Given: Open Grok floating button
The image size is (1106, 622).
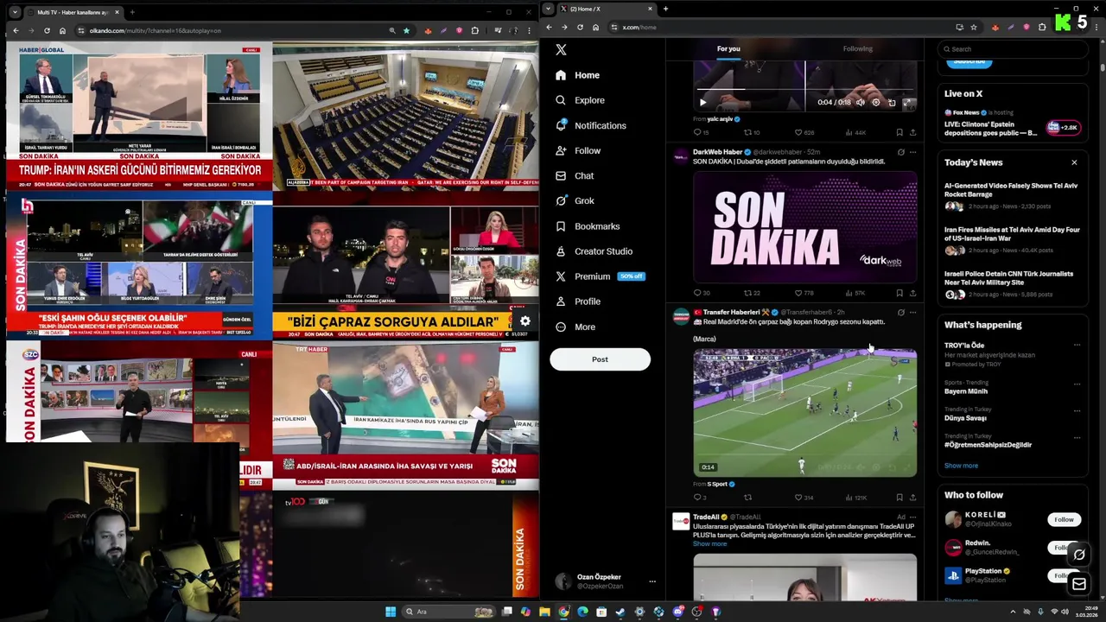Looking at the screenshot, I should point(1079,555).
